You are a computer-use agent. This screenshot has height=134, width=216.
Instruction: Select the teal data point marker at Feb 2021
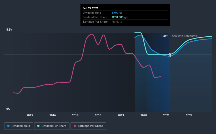(x=170, y=54)
